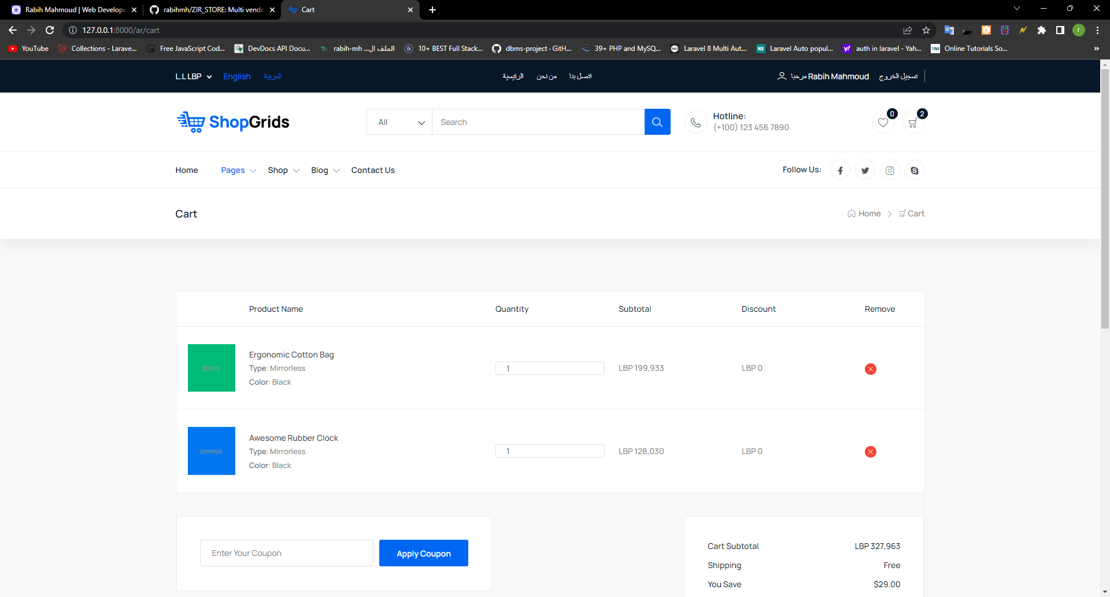
Task: Open the من نحن top bar link
Action: point(546,76)
